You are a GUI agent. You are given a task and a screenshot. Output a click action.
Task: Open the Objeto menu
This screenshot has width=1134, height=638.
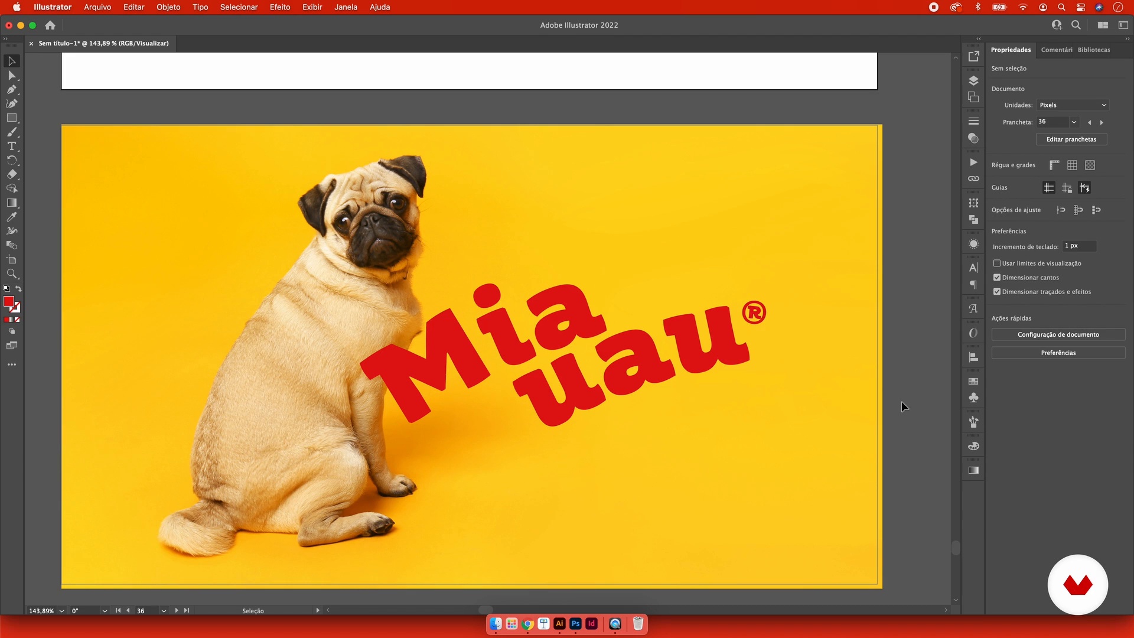[168, 7]
